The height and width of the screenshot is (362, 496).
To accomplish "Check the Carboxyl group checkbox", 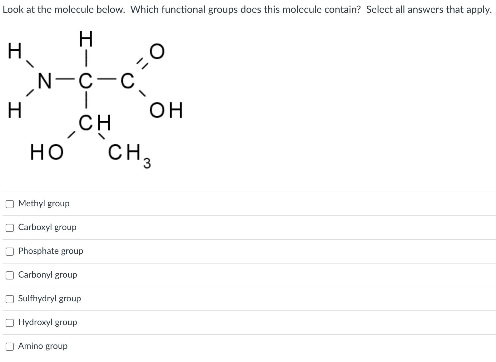I will click(10, 228).
